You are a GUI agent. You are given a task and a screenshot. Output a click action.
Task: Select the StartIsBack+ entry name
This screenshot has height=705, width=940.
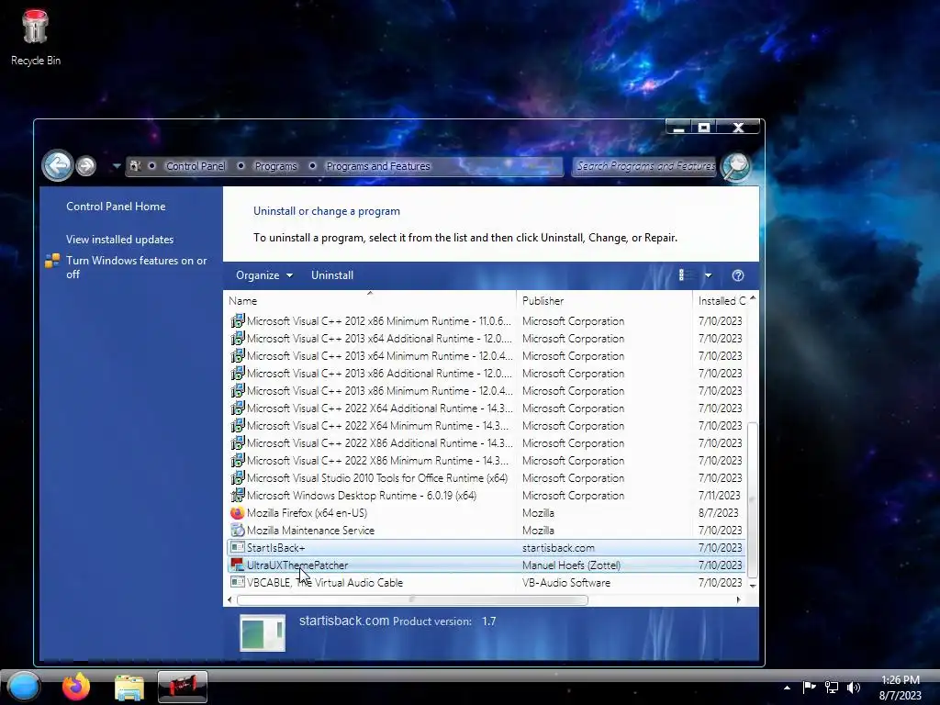tap(275, 548)
